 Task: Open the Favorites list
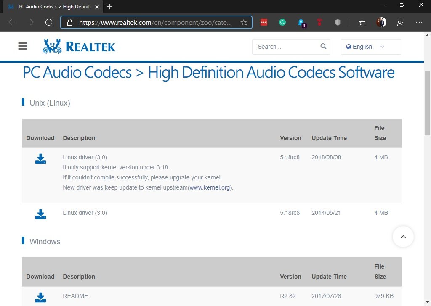click(362, 22)
